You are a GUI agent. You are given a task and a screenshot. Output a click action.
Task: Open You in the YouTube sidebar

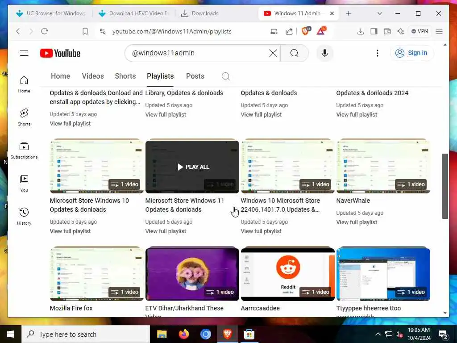coord(24,184)
